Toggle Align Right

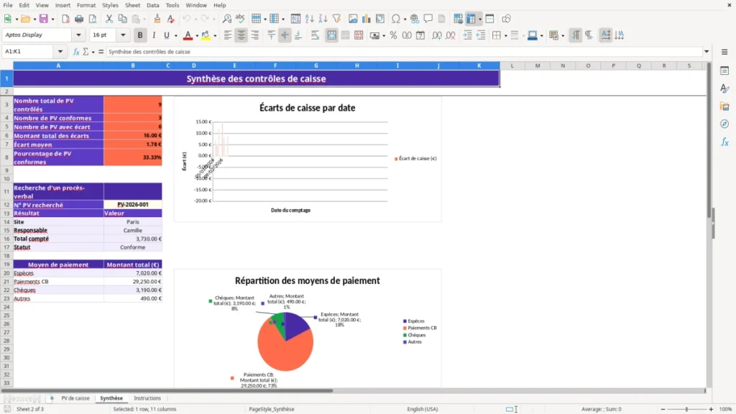[x=255, y=35]
